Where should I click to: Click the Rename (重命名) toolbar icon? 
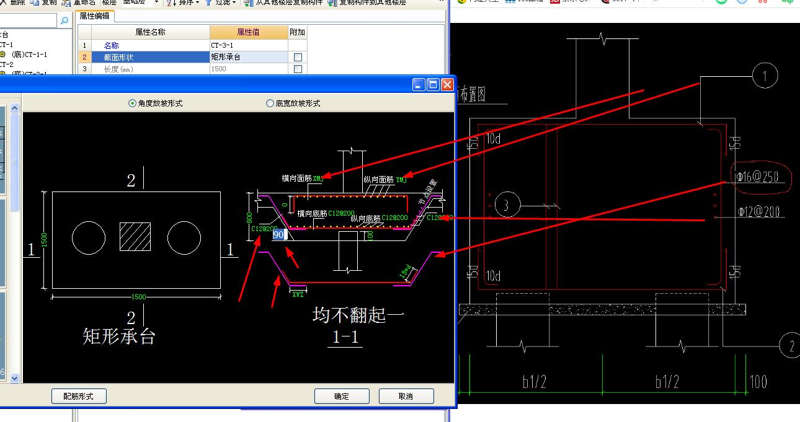(68, 2)
